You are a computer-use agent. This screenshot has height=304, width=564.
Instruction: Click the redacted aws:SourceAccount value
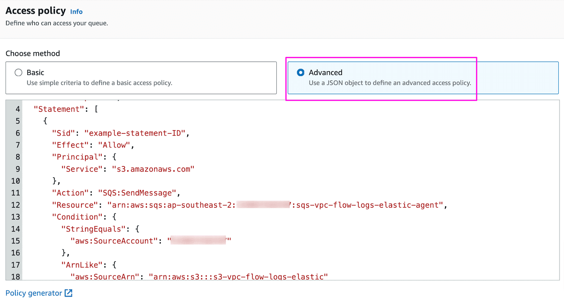(x=198, y=241)
